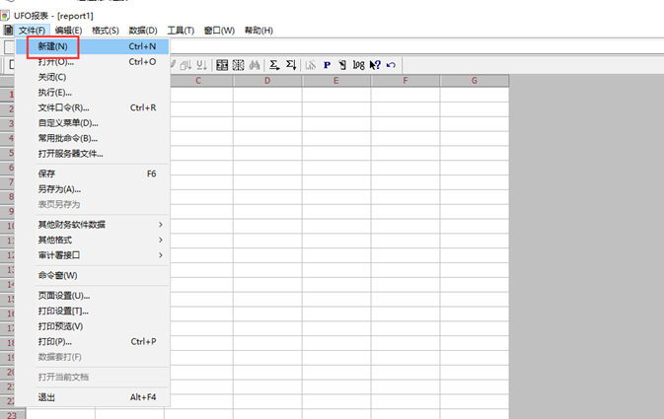Choose 另存为(A)... in the menu
This screenshot has width=664, height=419.
pyautogui.click(x=59, y=188)
